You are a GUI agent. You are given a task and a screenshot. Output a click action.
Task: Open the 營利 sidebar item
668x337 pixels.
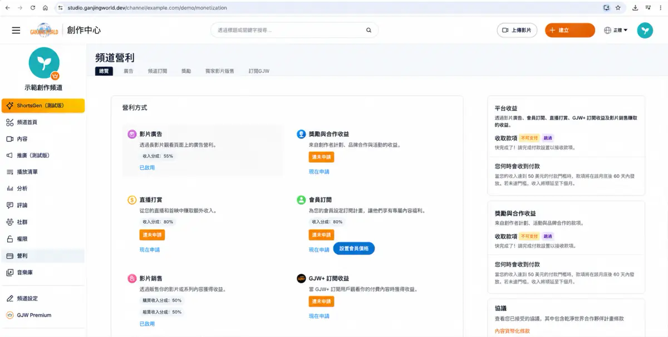42,256
